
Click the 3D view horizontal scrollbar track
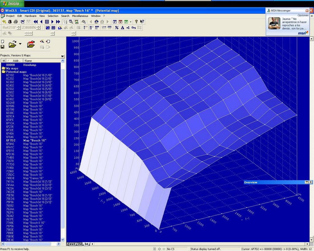200,244
